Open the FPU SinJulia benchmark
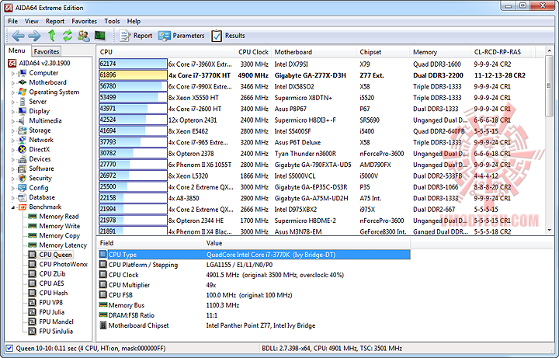The image size is (559, 358). point(50,332)
